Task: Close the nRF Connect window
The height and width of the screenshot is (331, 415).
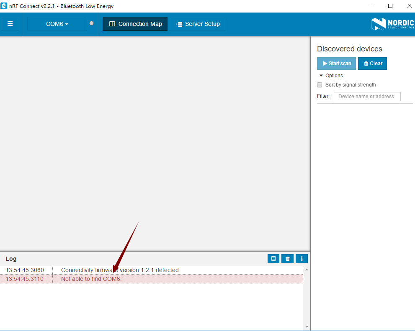Action: tap(409, 6)
